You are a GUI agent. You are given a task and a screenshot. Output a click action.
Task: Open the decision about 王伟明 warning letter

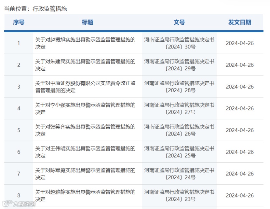(85, 152)
